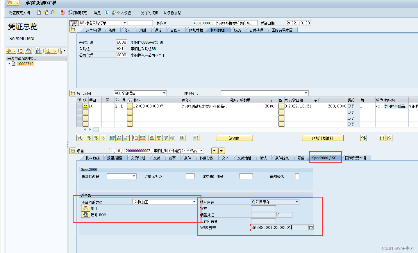Click the other purchase order icon
The width and height of the screenshot is (418, 253).
(46, 12)
